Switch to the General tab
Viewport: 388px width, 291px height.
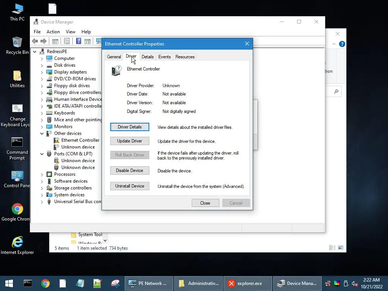(114, 57)
